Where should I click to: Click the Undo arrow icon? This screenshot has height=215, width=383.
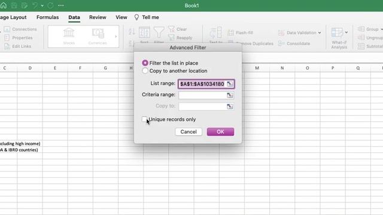[35, 5]
